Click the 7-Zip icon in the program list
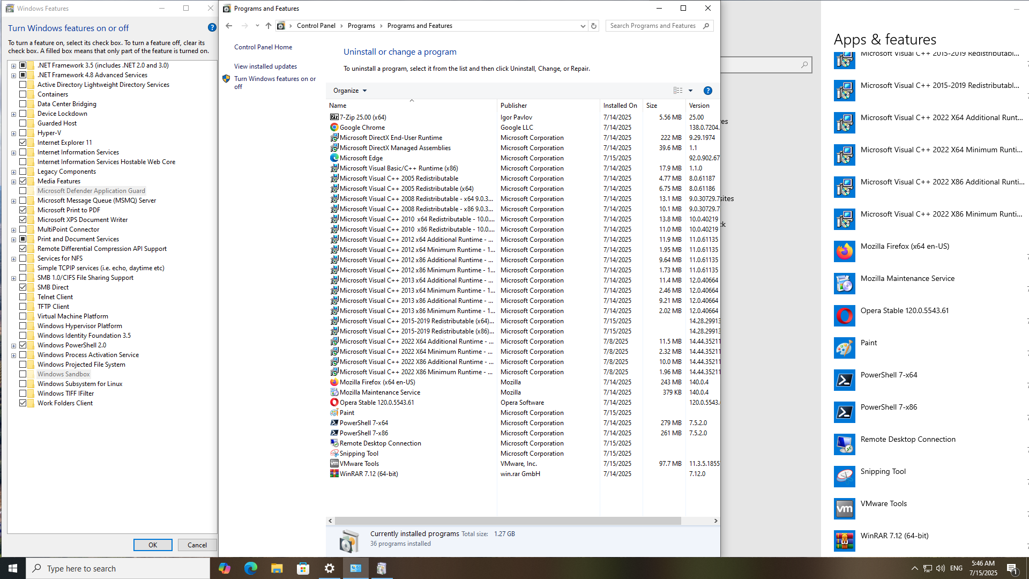The height and width of the screenshot is (579, 1029). pyautogui.click(x=334, y=117)
